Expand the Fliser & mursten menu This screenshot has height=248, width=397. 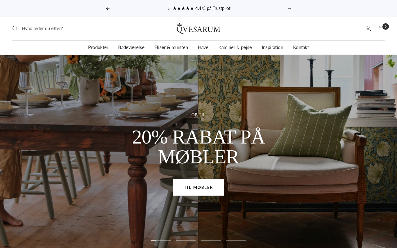(x=171, y=47)
